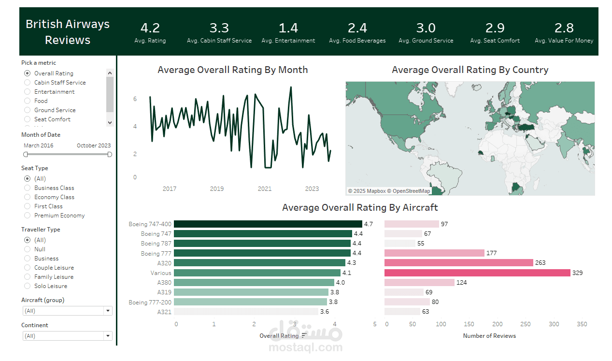Screen dimensions: 612x361
Task: Click the pink bar with 263 reviews
Action: 459,263
